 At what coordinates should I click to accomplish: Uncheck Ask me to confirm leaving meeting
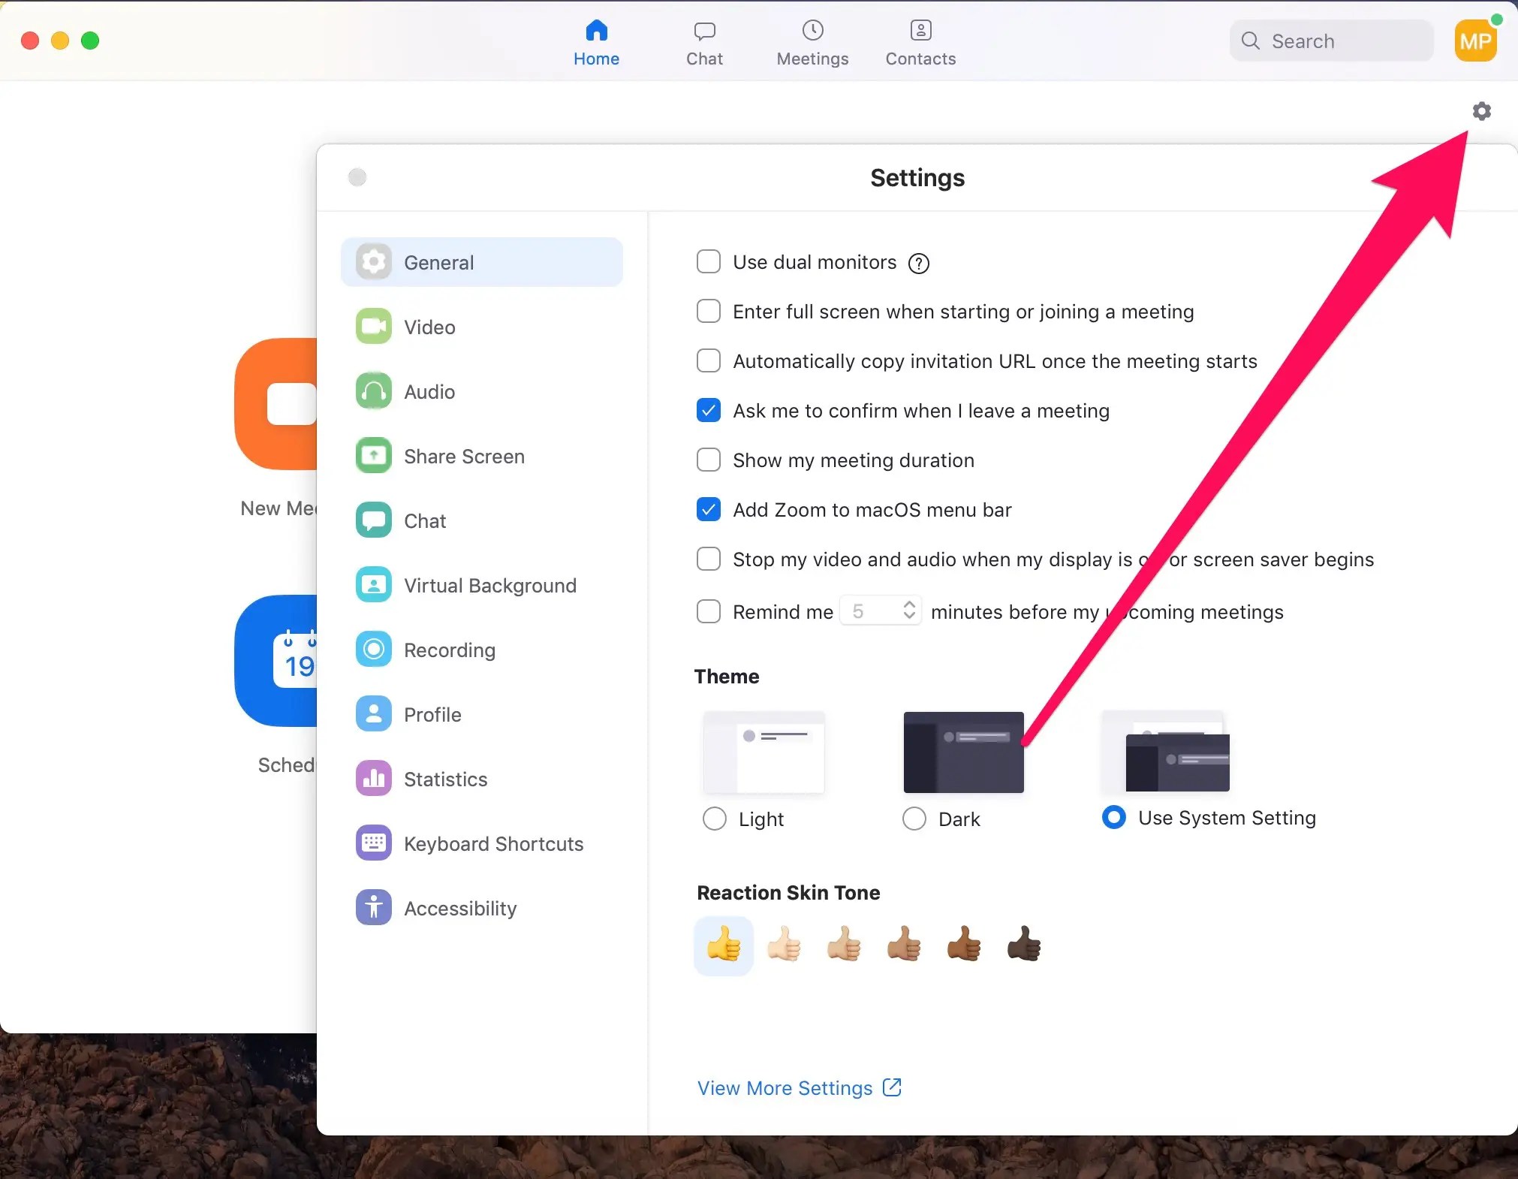pyautogui.click(x=708, y=411)
